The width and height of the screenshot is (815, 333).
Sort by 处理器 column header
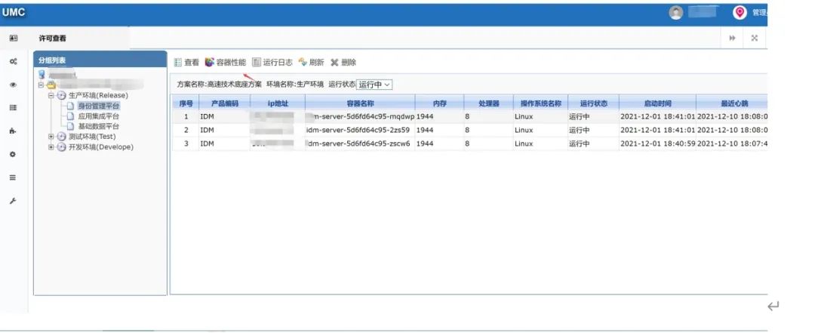pos(488,103)
